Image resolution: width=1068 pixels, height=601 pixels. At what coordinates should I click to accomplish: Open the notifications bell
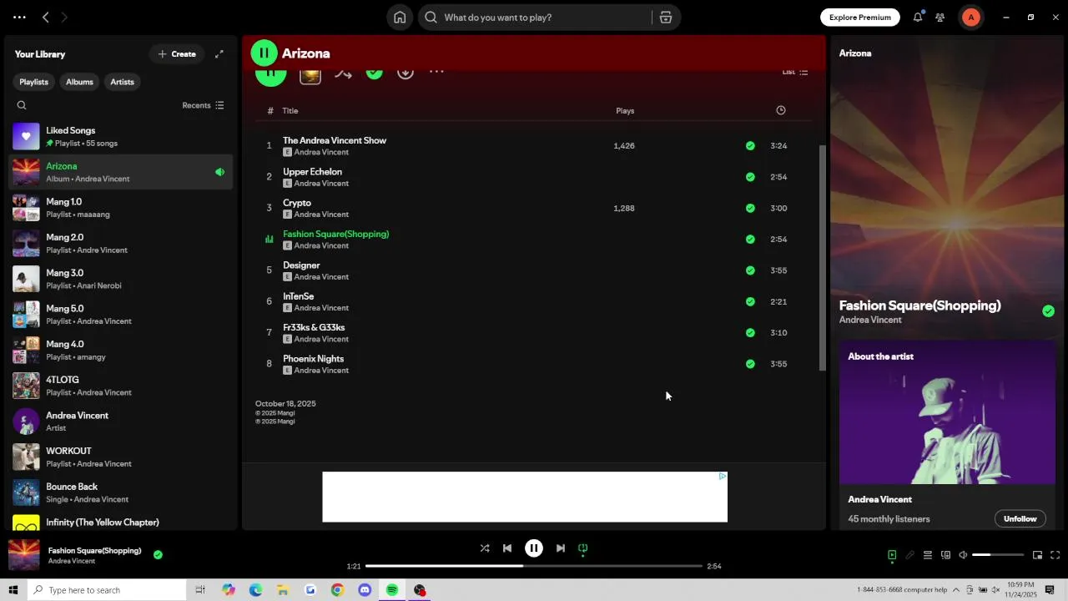918,18
